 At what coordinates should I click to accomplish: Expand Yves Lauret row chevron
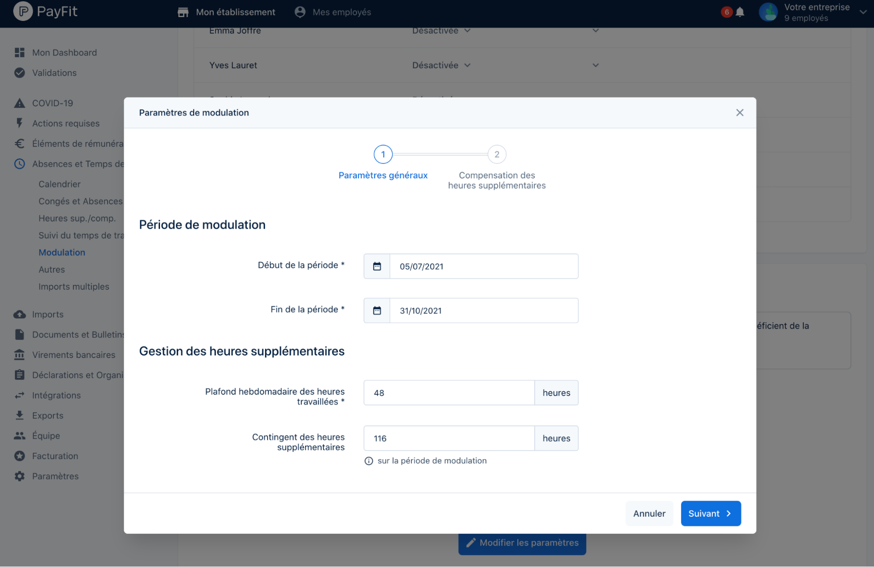point(595,65)
